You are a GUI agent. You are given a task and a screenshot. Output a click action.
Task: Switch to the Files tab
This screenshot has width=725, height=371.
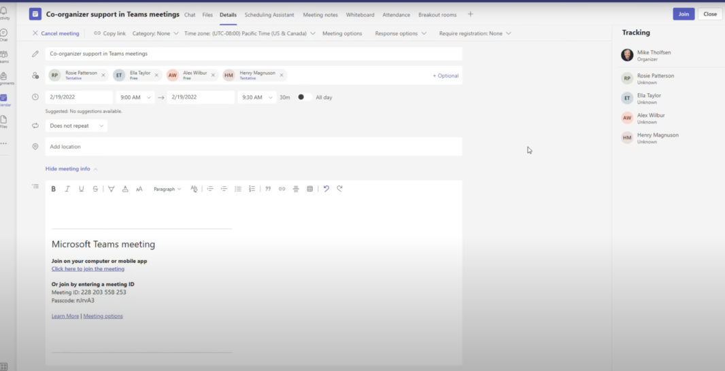click(207, 15)
